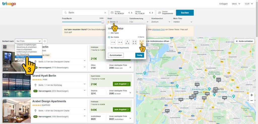Click Einloggen link
The image size is (258, 124).
223,4
